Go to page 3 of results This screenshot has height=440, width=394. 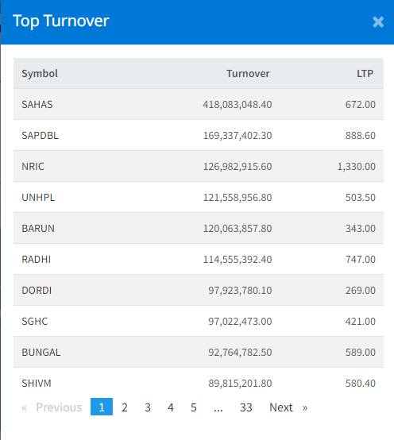148,407
